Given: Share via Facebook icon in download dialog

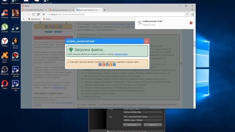Looking at the screenshot, I should (100, 65).
